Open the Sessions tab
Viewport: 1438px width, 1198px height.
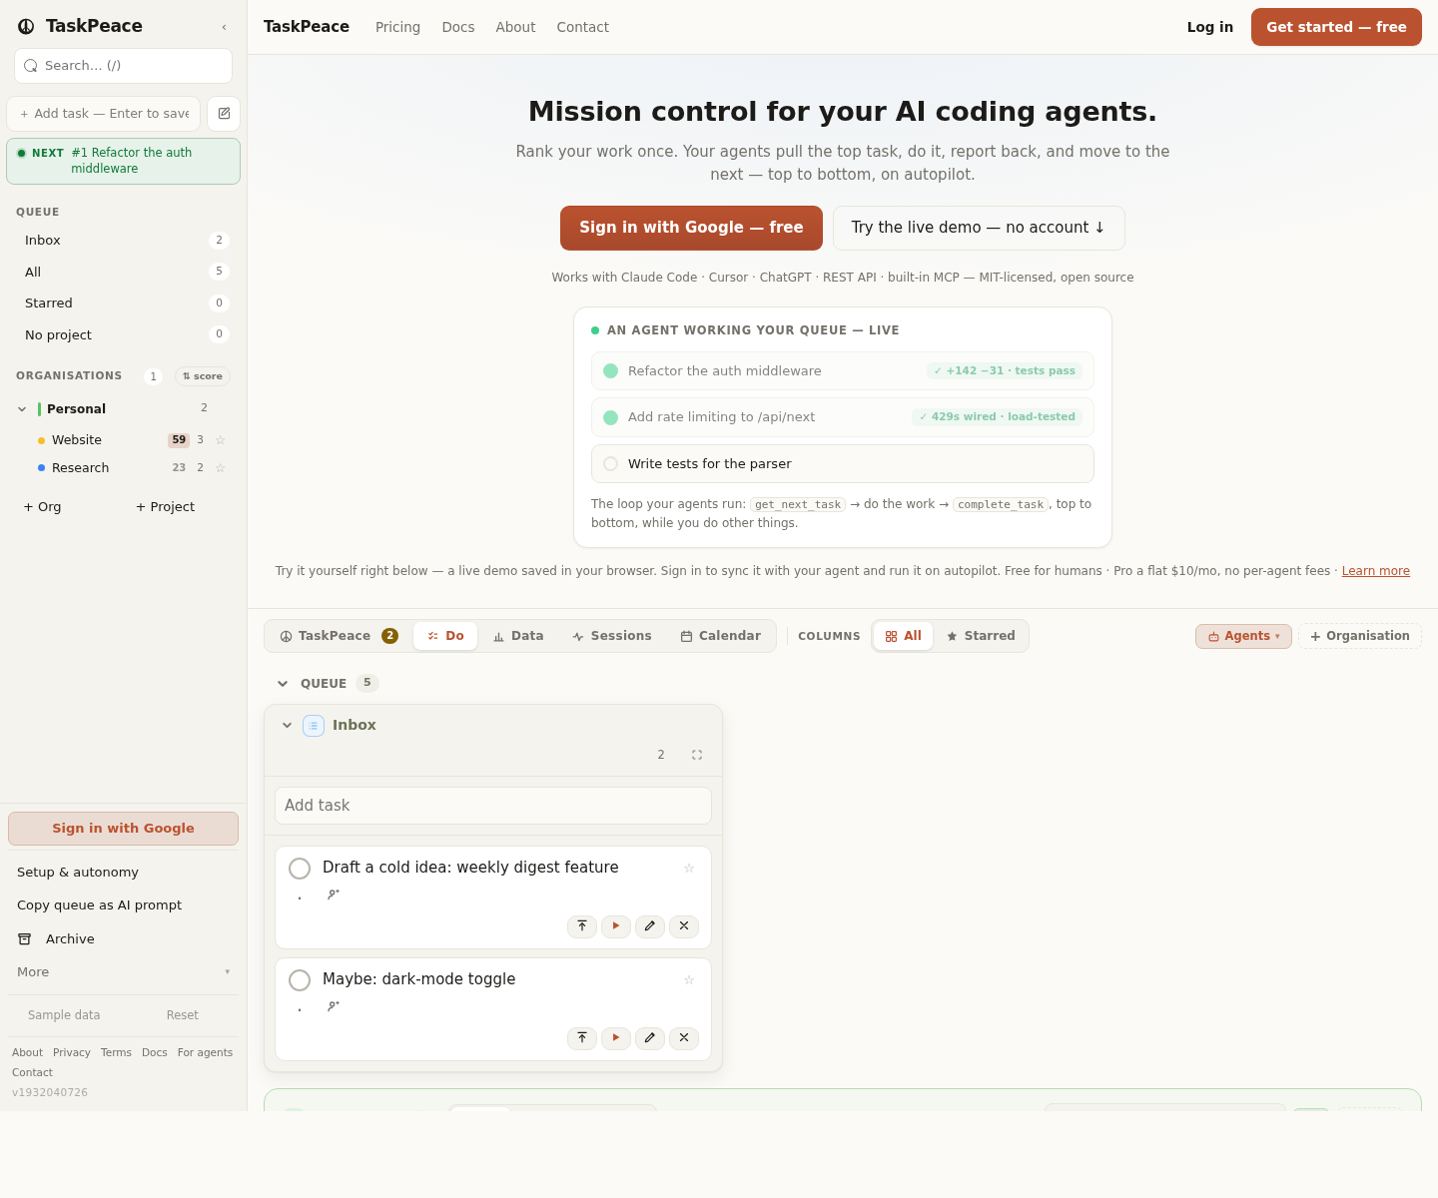[611, 636]
